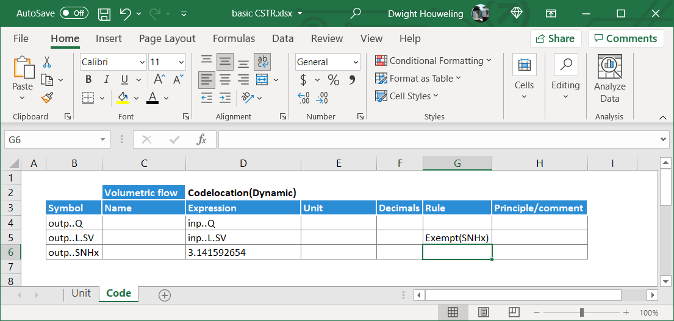Open the General number format dropdown
The image size is (674, 321).
click(356, 62)
